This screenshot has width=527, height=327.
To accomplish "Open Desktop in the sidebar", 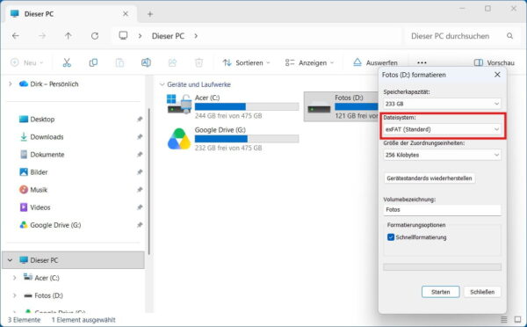I will 42,119.
